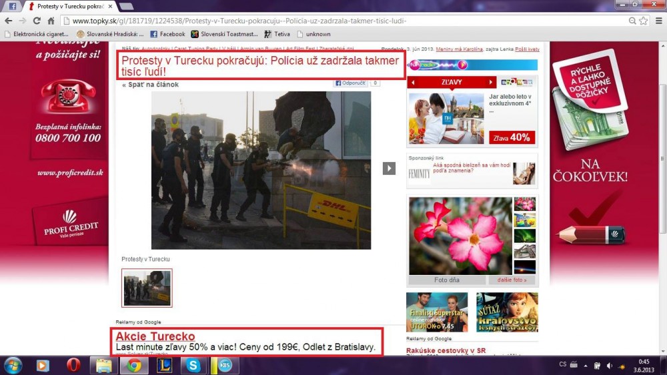
Task: Click the Rýchle a ľahko dostupné pôžičky ad
Action: (590, 100)
